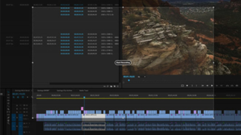Click the Lift button in Program Monitor
The image size is (241, 135).
pos(227,86)
